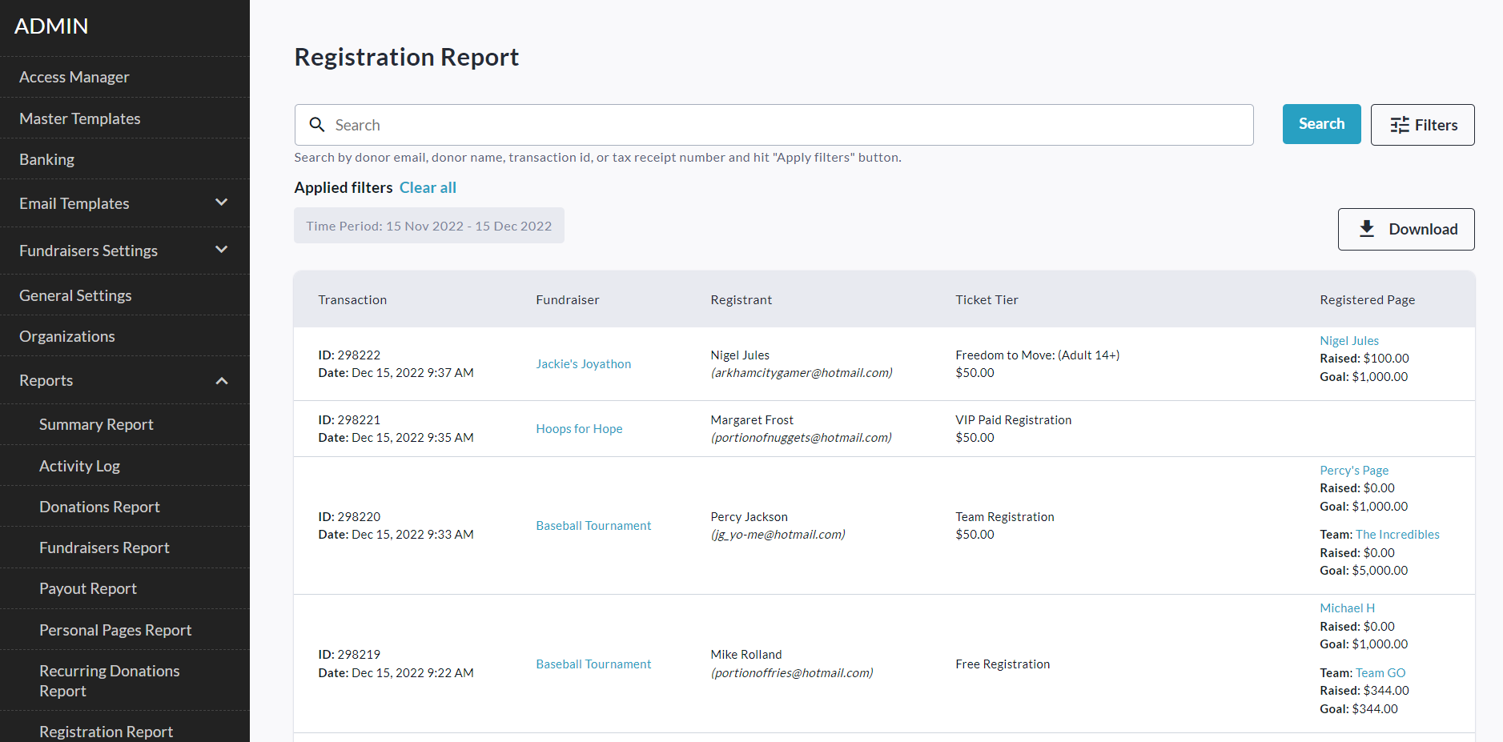Image resolution: width=1503 pixels, height=742 pixels.
Task: Click into the Search text field
Action: pos(785,125)
